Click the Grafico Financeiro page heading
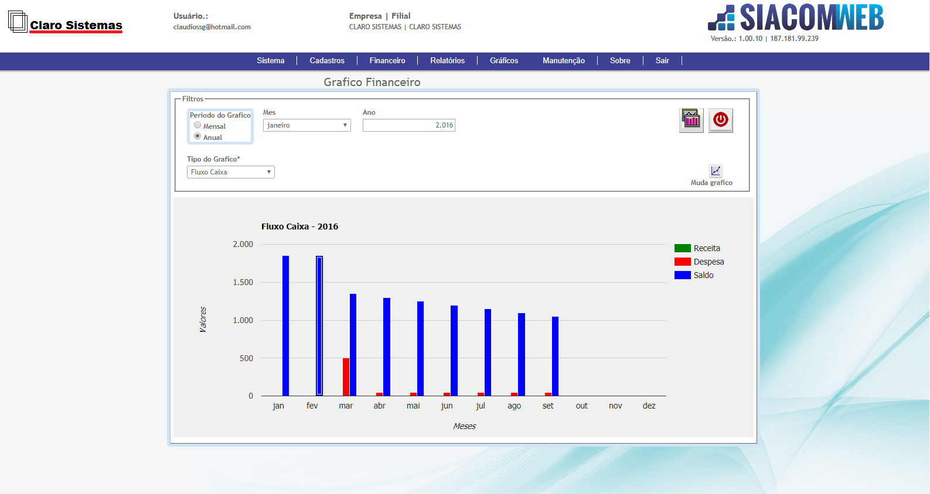 point(372,83)
